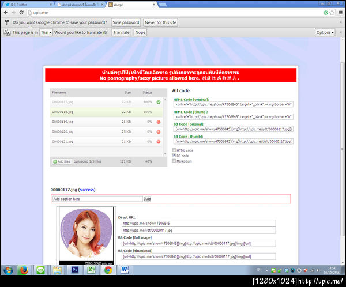Bookmark this page with the star icon
This screenshot has width=346, height=287.
332,13
